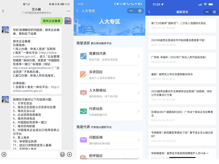Tap the 人大联络站 chat bubble icon

pyautogui.click(x=83, y=93)
